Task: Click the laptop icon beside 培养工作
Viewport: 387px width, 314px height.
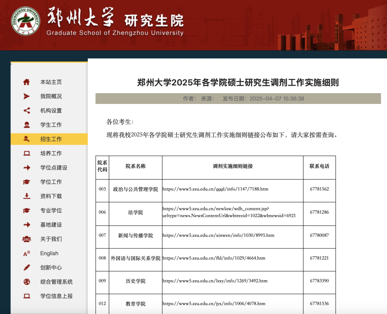Action: pyautogui.click(x=27, y=153)
